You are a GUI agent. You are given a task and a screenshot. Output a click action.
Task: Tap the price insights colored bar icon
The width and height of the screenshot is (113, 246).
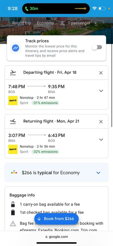click(x=14, y=173)
